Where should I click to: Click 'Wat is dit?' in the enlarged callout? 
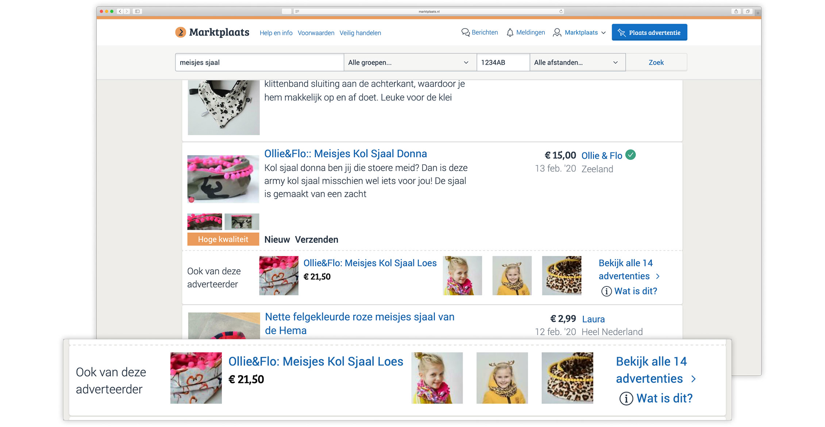pyautogui.click(x=664, y=398)
